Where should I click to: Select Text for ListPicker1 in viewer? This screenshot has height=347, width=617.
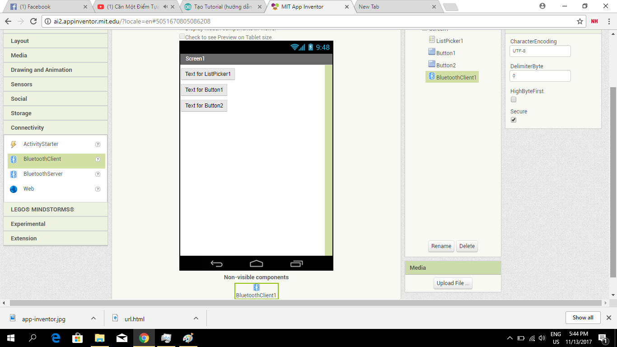click(208, 74)
